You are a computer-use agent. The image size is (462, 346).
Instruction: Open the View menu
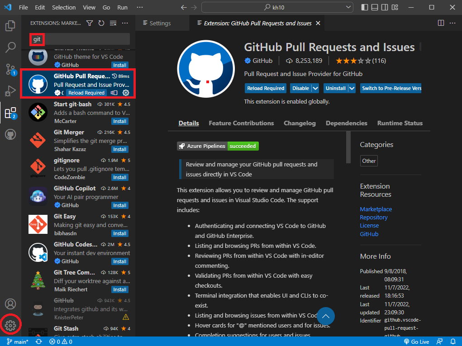tap(89, 7)
